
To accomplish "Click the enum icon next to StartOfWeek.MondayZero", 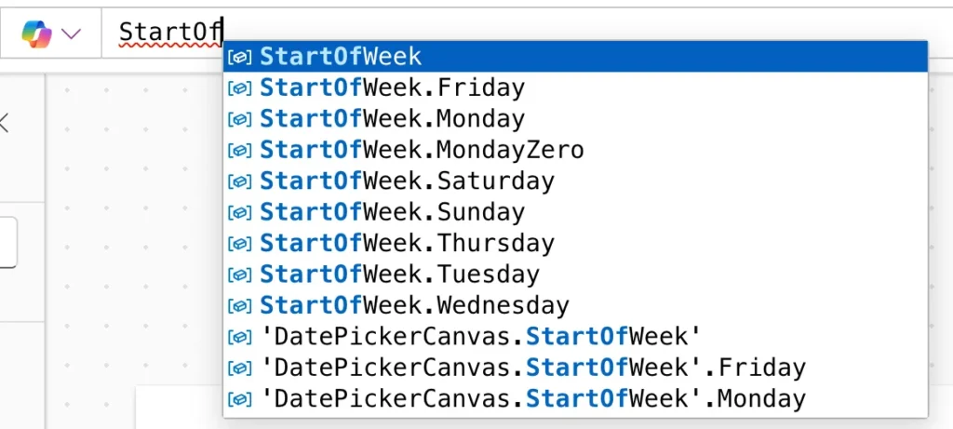I will [239, 150].
